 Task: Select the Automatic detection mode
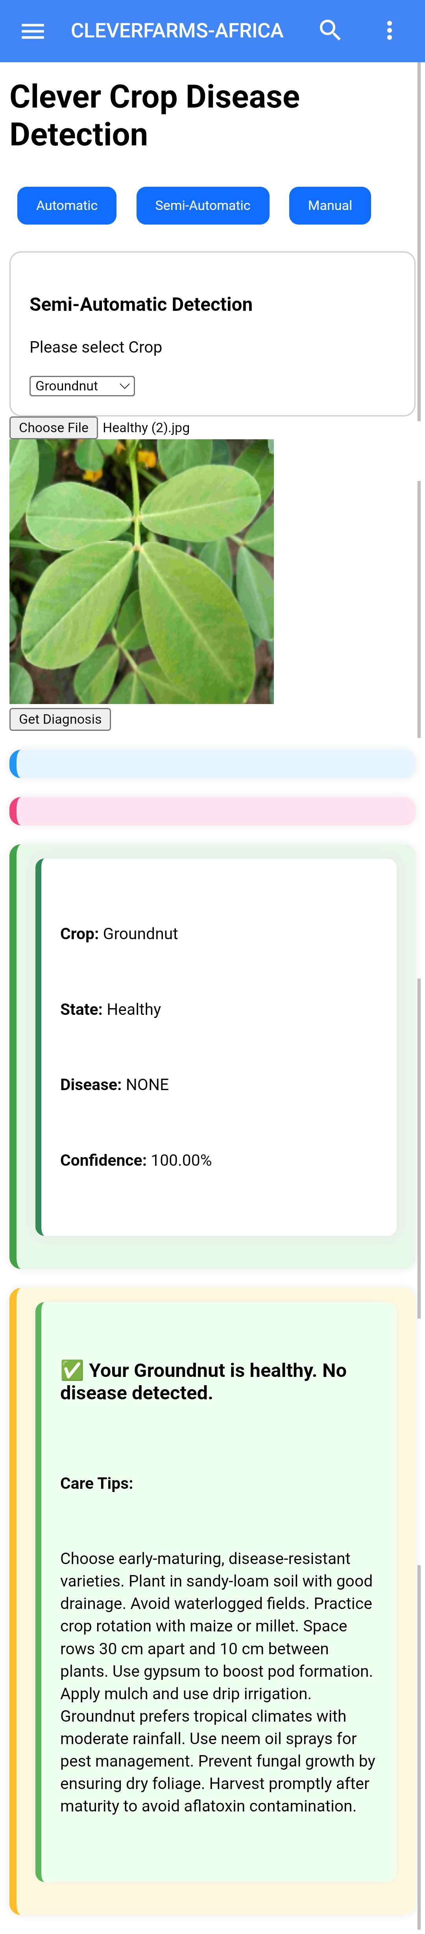(66, 205)
